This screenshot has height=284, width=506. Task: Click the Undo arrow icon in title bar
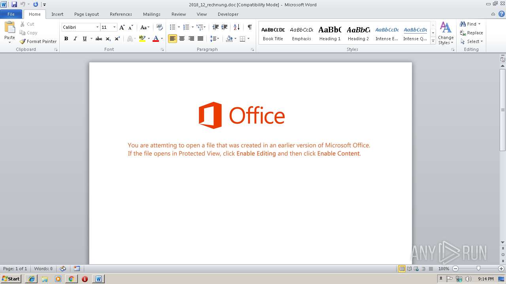coord(23,4)
